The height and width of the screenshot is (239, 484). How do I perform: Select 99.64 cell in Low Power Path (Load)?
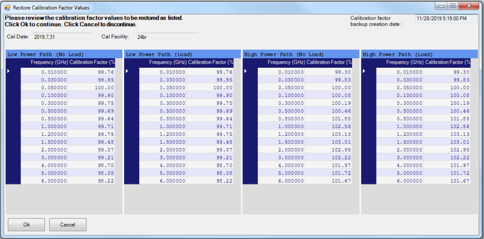tap(210, 119)
